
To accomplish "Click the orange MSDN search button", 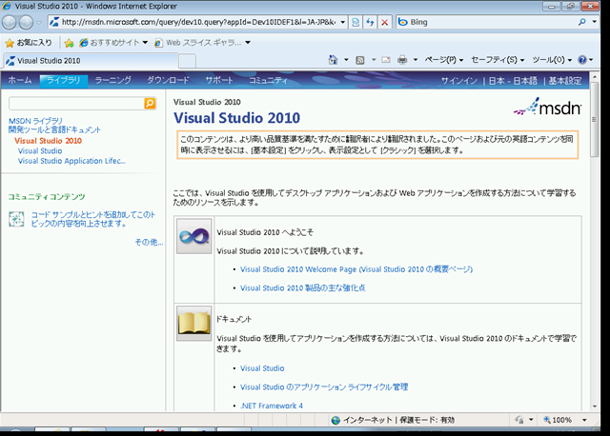I will coord(150,103).
